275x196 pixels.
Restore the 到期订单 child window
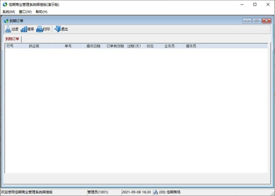pos(257,21)
